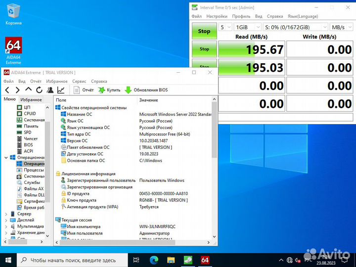356x267 pixels.
Task: Go up one level in AIDA64 toolbar
Action: pos(28,89)
